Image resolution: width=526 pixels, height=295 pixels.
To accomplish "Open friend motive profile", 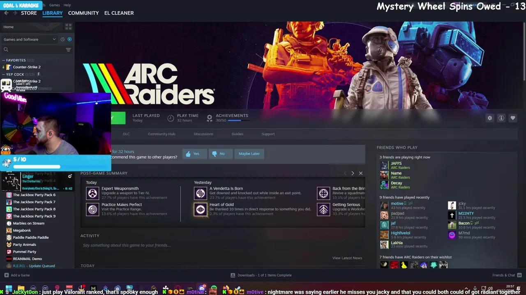I will click(x=397, y=204).
